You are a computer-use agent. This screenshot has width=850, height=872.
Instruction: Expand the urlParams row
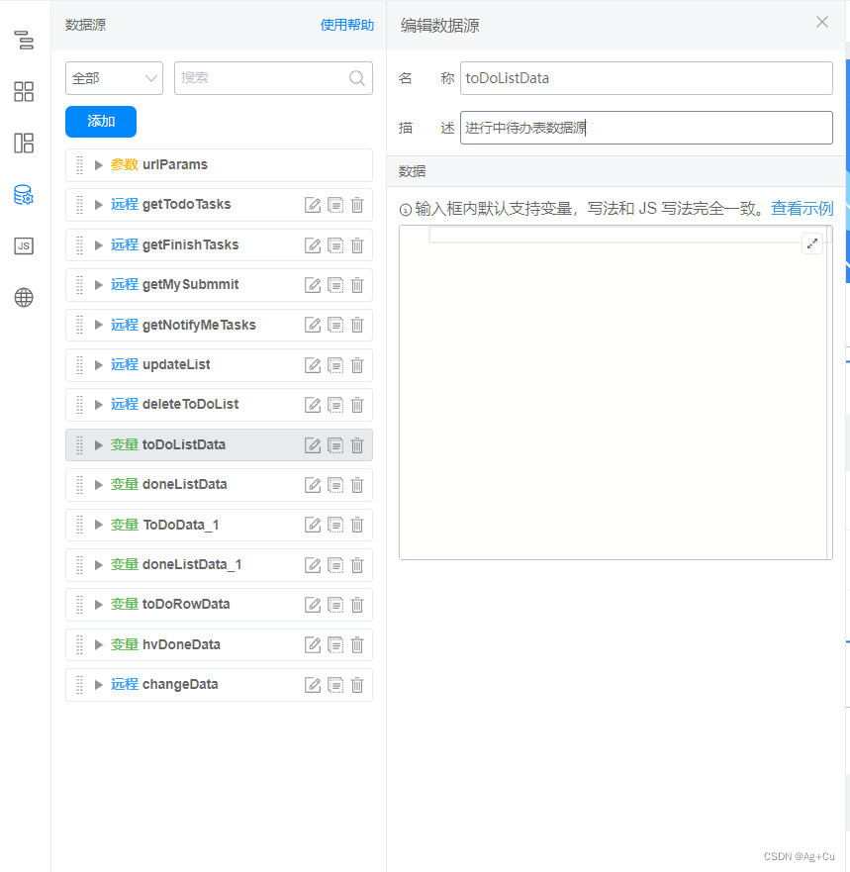coord(98,165)
